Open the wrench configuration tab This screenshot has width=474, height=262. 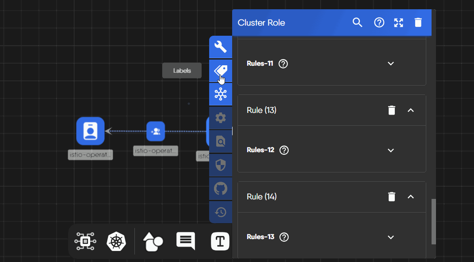click(x=220, y=47)
